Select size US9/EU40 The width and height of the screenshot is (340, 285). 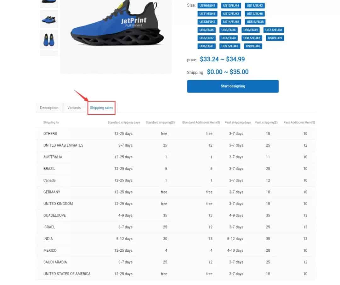coord(253,46)
